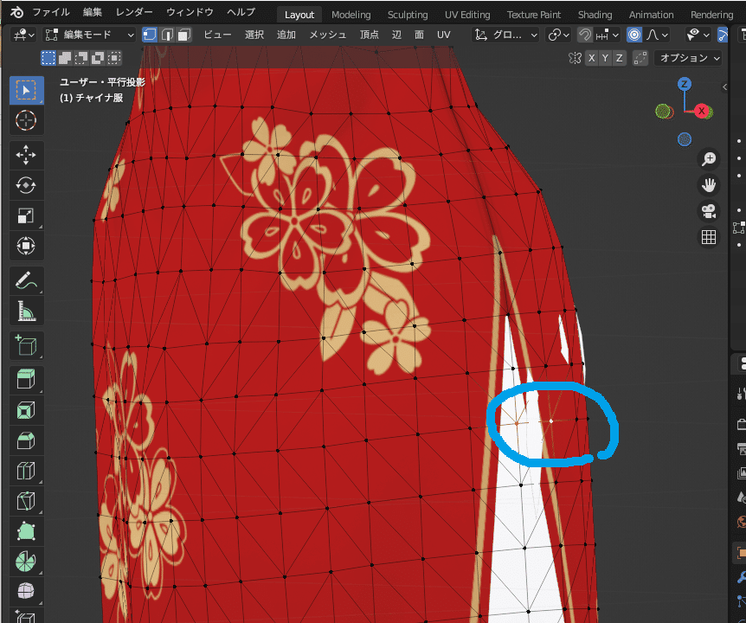This screenshot has height=623, width=746.
Task: Select the Rotate tool
Action: [x=27, y=185]
